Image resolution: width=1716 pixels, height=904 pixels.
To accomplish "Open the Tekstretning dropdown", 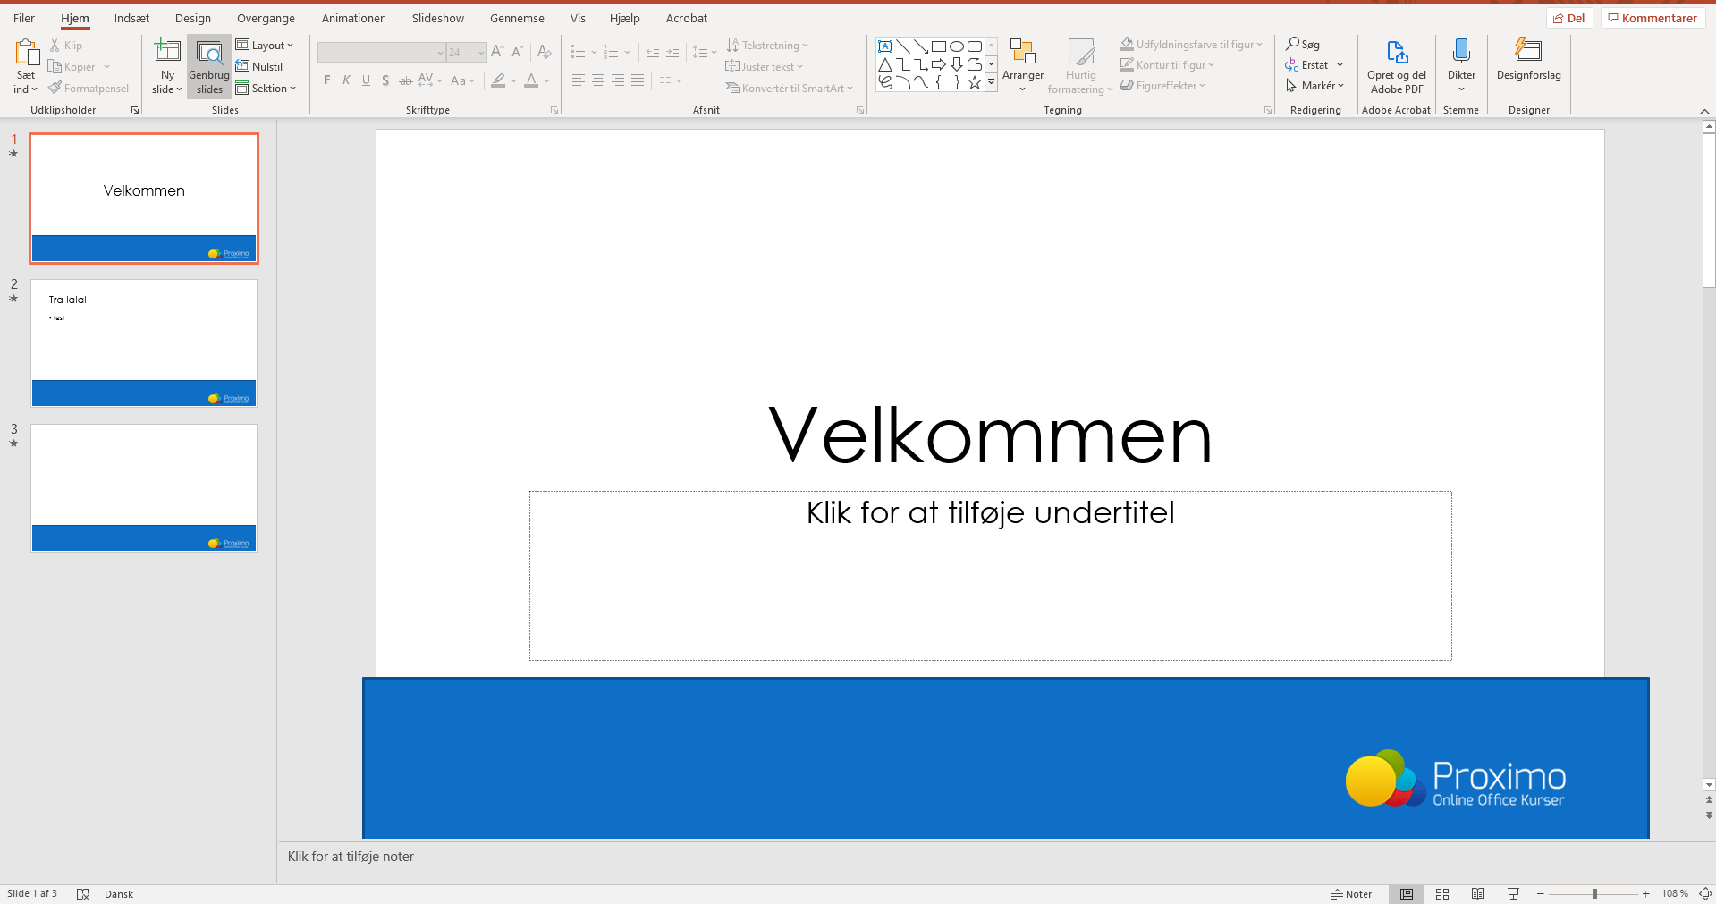I will pos(767,45).
